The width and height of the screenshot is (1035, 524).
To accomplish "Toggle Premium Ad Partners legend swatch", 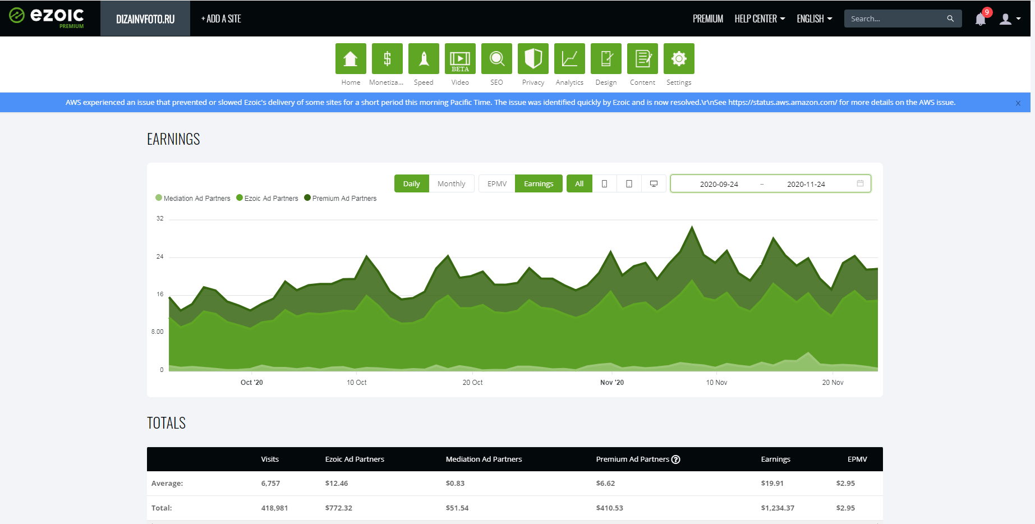I will 307,198.
